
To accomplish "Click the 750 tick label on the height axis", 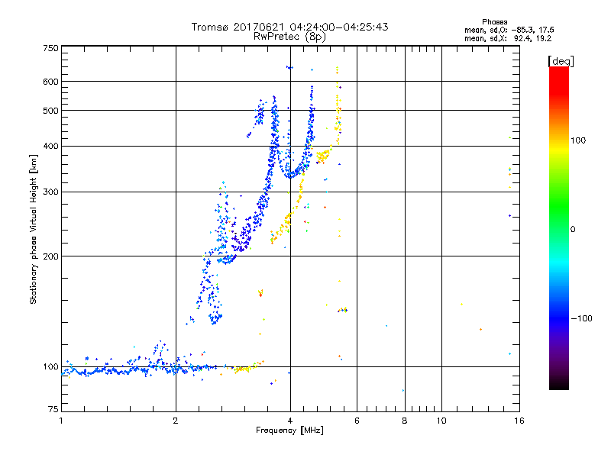I will click(x=51, y=48).
